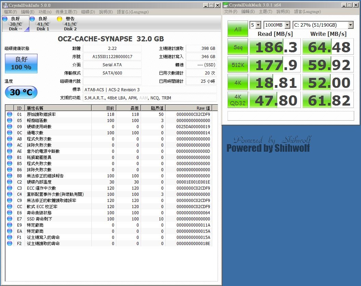Image resolution: width=361 pixels, height=286 pixels.
Task: Open 語言(Language) menu in CrystalDiskMark
Action: point(308,12)
